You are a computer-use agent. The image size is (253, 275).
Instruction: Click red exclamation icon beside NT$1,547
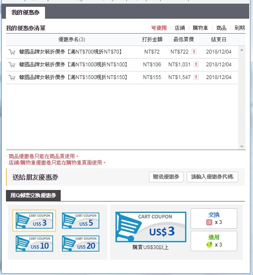(196, 77)
